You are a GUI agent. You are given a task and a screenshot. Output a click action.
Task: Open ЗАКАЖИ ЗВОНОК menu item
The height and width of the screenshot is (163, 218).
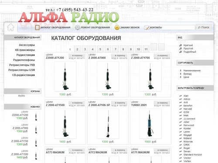(x=130, y=27)
